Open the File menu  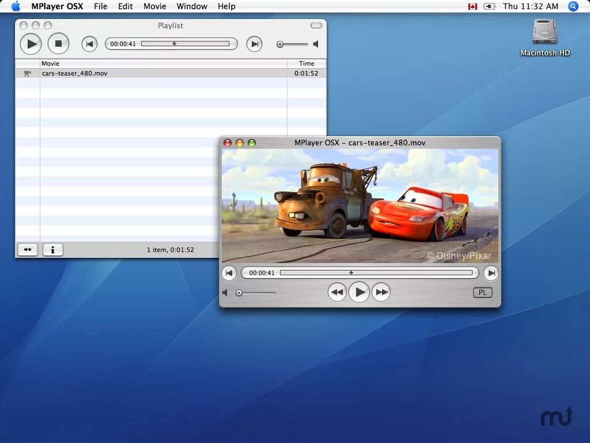(100, 6)
